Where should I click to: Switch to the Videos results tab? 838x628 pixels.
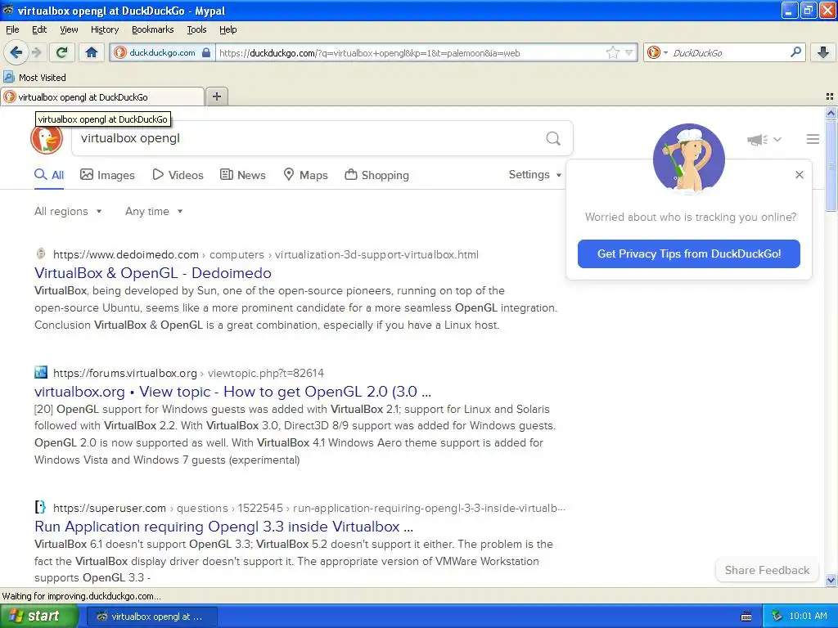pyautogui.click(x=178, y=175)
